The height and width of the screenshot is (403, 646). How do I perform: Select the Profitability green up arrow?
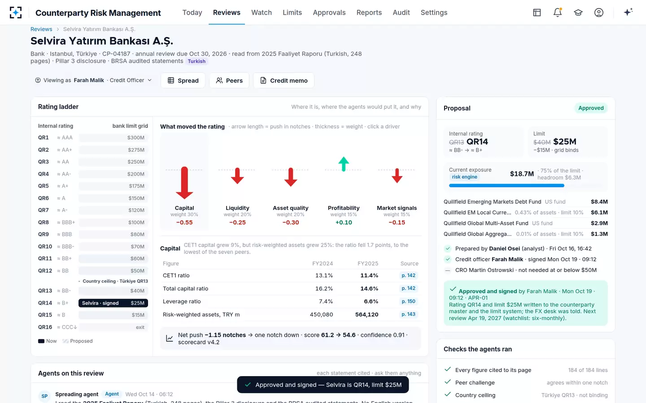pyautogui.click(x=344, y=164)
